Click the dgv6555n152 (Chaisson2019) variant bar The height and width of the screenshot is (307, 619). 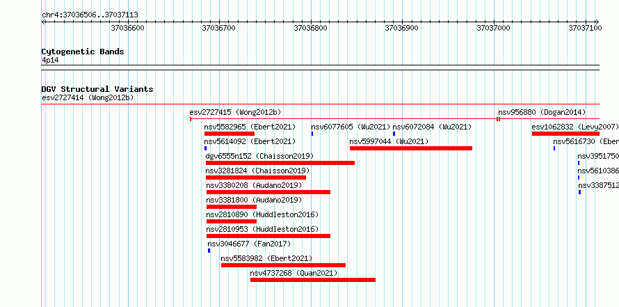click(280, 163)
